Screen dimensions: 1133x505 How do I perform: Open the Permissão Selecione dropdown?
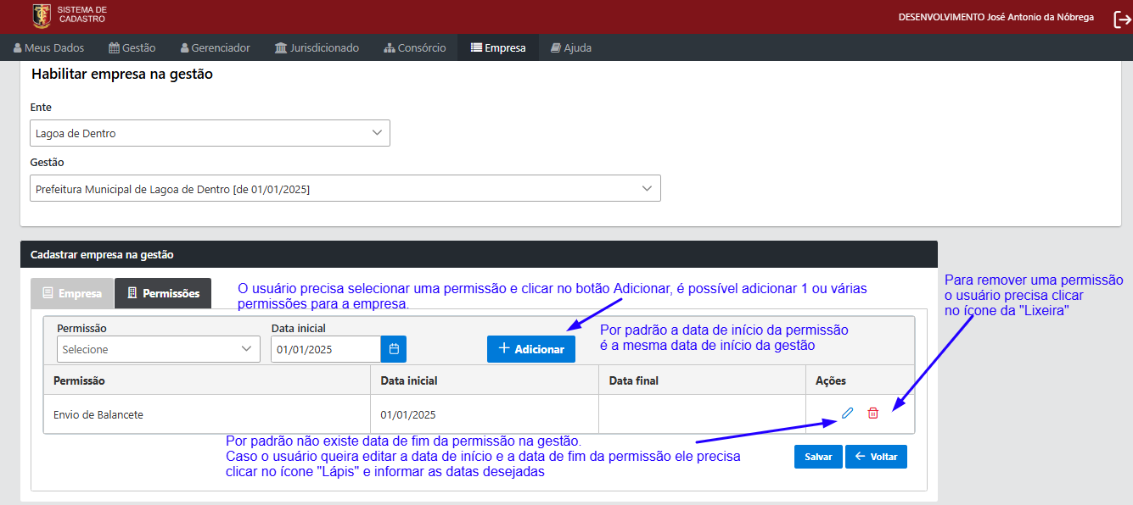point(159,349)
